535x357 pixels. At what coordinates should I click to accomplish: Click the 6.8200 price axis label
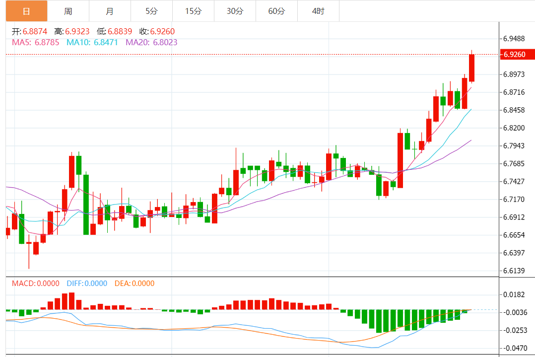click(514, 128)
